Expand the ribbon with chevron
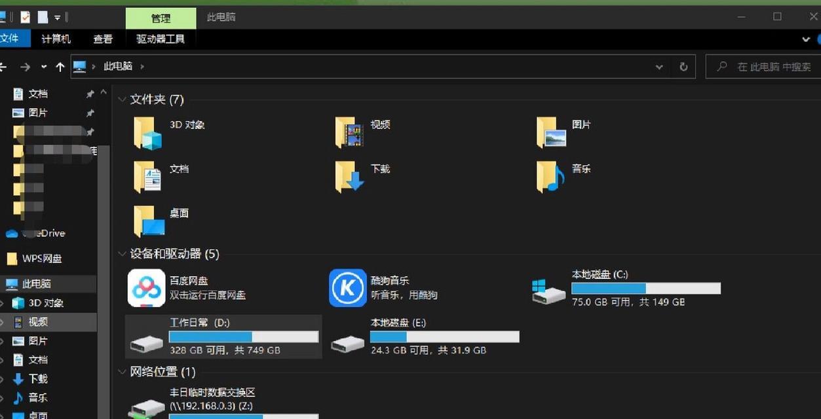Image resolution: width=821 pixels, height=419 pixels. (x=806, y=39)
